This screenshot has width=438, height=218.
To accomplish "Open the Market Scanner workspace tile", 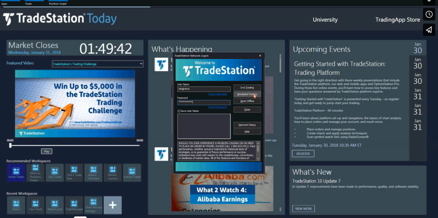I will point(112,173).
